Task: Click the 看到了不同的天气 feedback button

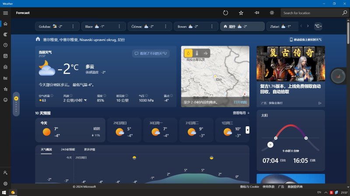Action: (x=151, y=53)
